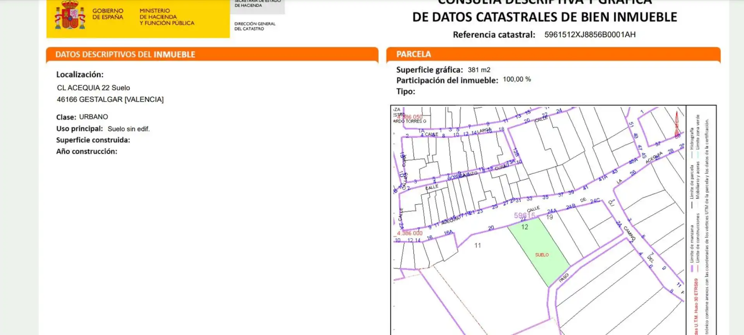
Task: Click 'Participación del inmueble:' label
Action: click(x=447, y=81)
